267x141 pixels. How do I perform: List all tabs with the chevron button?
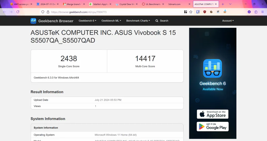(230, 4)
